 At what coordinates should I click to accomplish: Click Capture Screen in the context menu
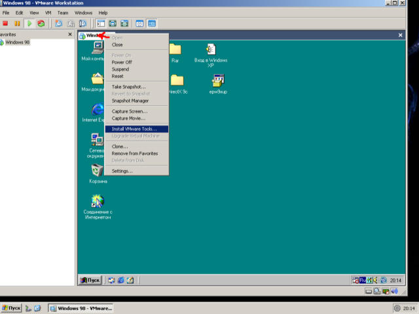129,111
